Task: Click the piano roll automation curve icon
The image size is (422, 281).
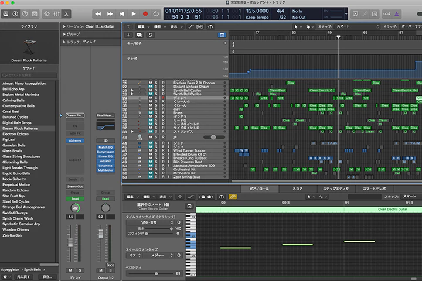Action: (191, 197)
